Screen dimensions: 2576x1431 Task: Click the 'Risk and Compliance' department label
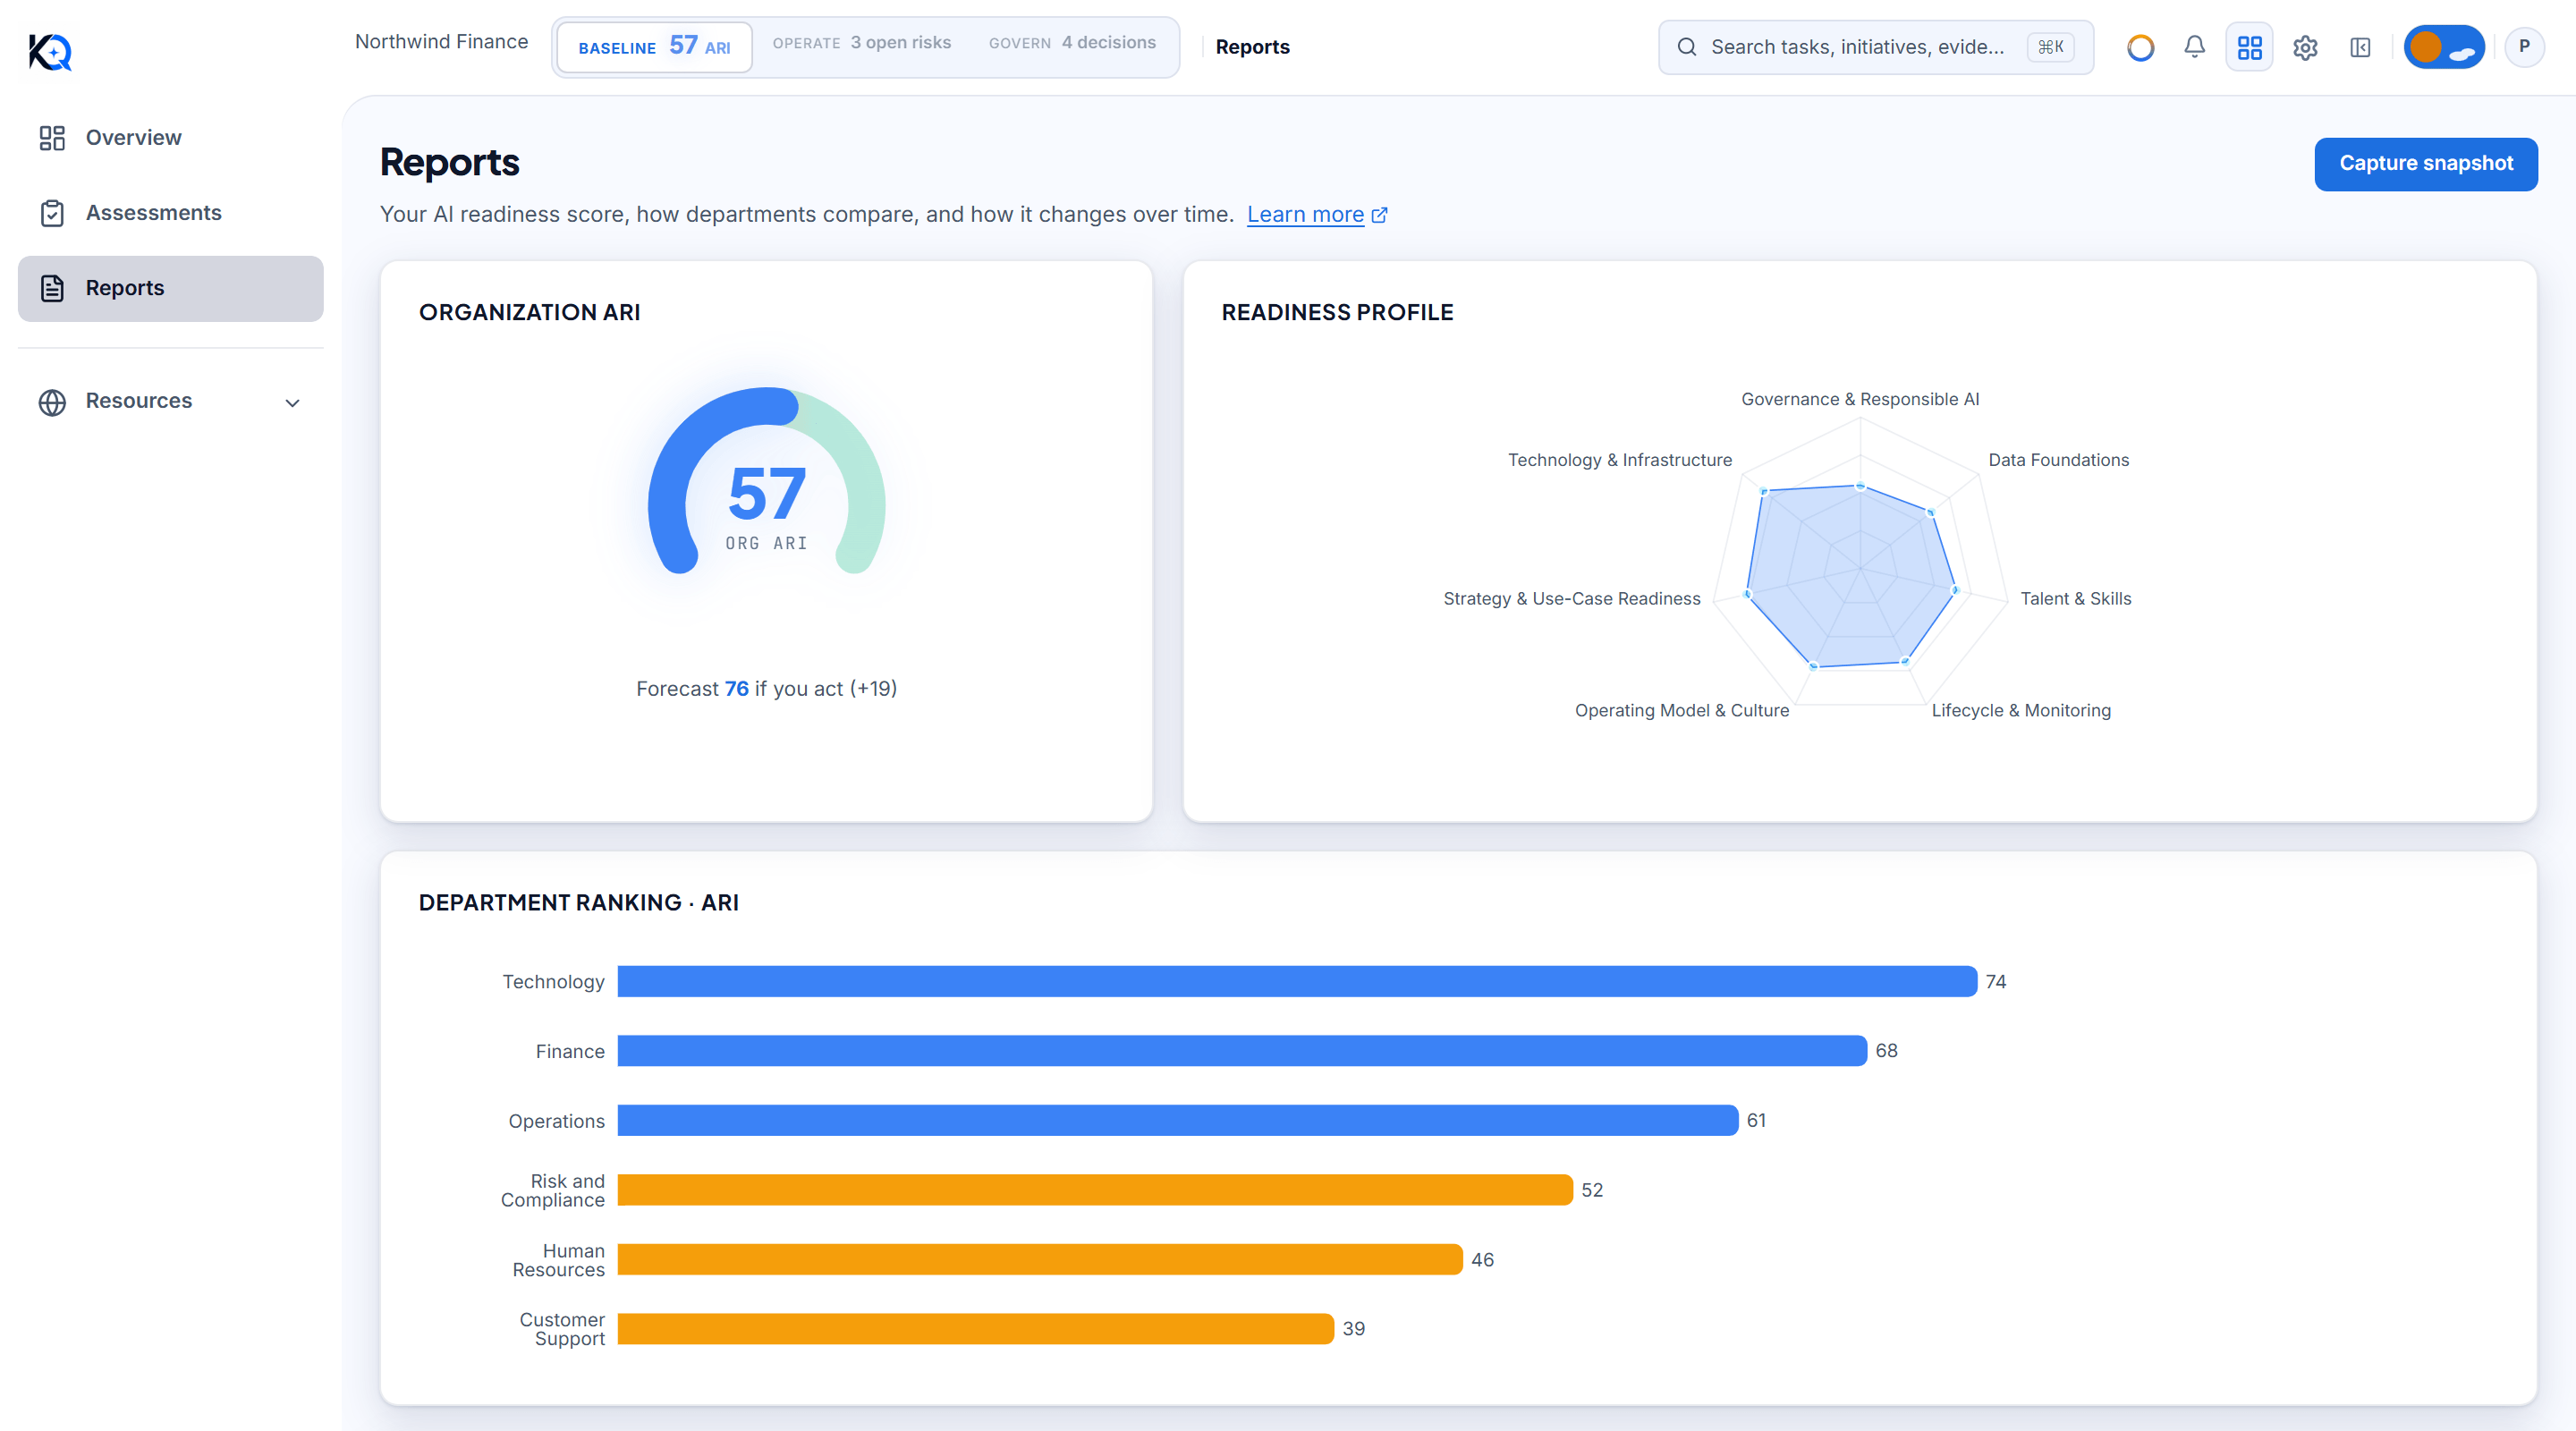[x=553, y=1191]
